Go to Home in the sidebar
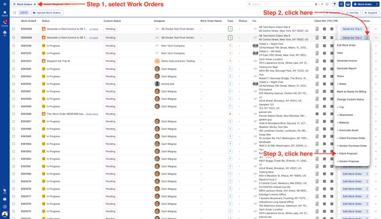 coord(5,14)
